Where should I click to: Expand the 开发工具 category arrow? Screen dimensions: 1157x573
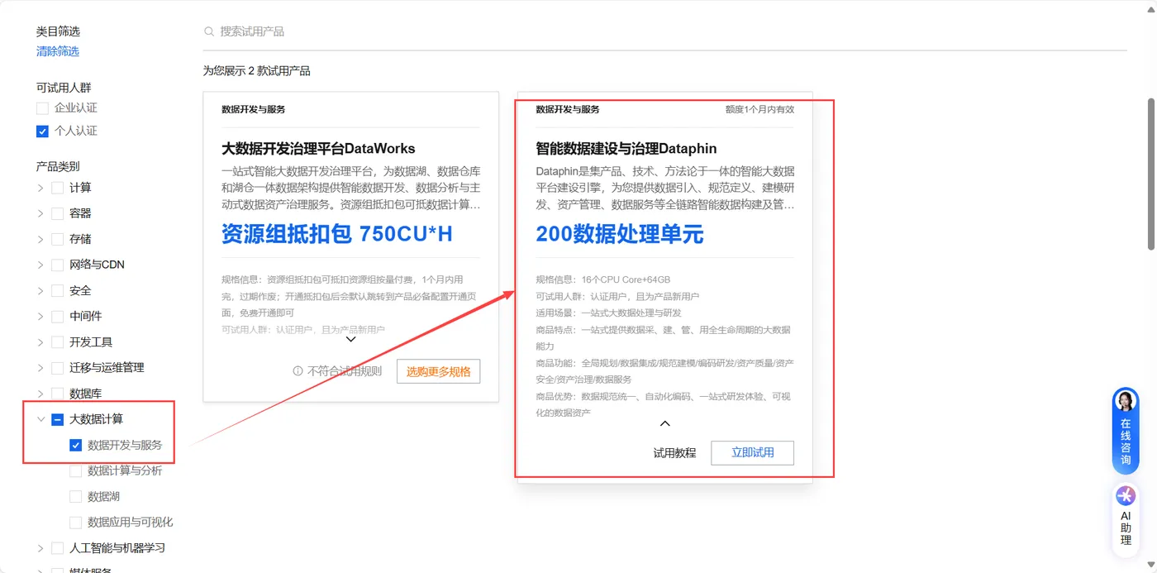pos(40,341)
